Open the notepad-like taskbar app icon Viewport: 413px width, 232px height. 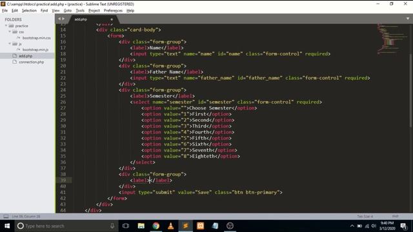(x=215, y=226)
